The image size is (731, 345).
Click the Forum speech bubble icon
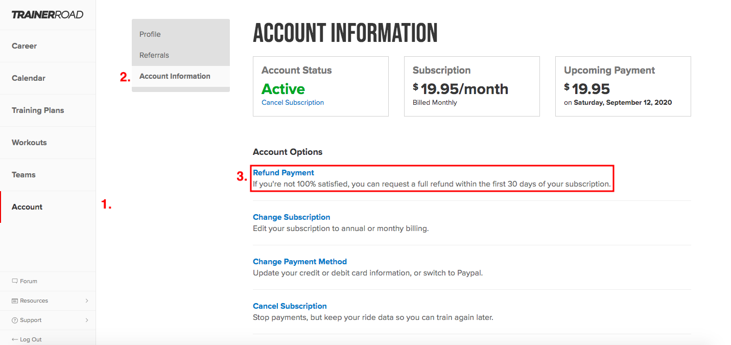pos(15,281)
